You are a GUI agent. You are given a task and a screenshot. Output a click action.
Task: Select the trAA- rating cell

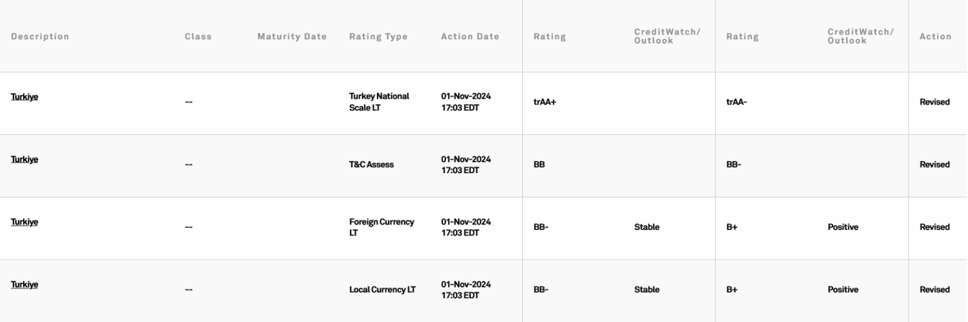[x=736, y=102]
